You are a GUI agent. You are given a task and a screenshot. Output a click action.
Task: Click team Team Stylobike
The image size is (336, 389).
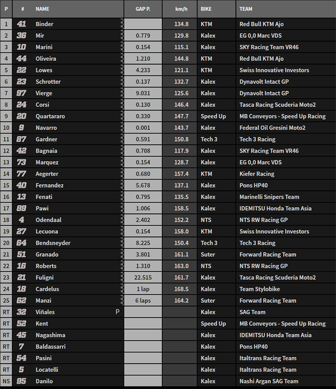[259, 289]
